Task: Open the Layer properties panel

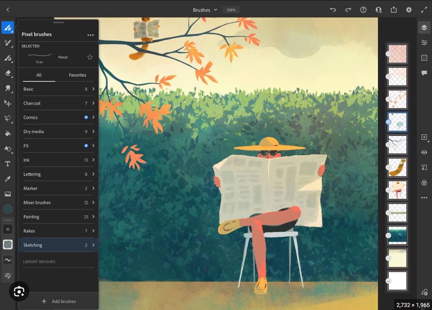Action: point(424,42)
